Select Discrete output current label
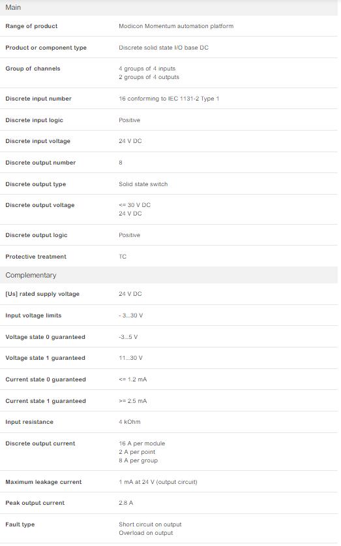 pyautogui.click(x=40, y=443)
